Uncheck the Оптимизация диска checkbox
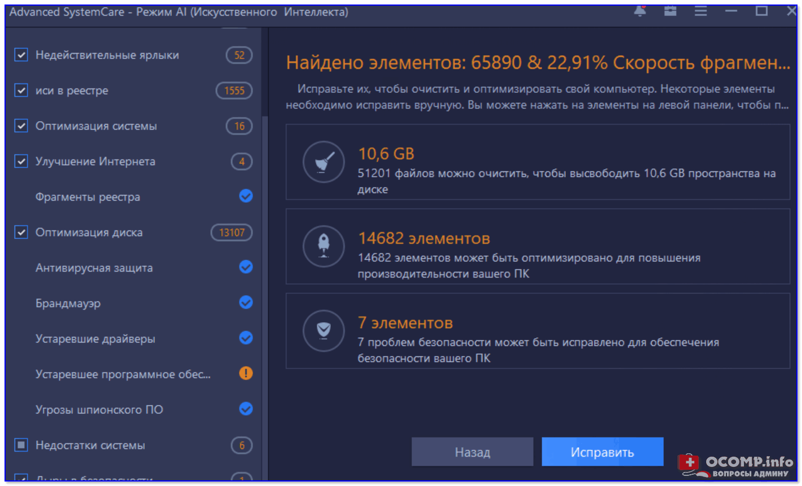 21,233
